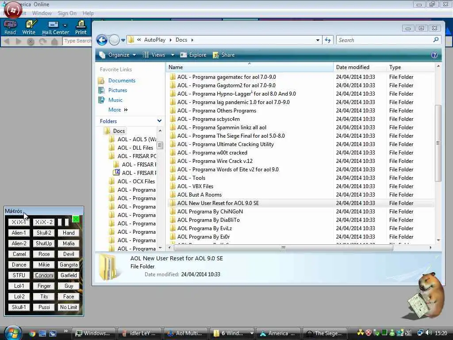The image size is (453, 340).
Task: Click the AOL home icon
Action: pyautogui.click(x=54, y=42)
